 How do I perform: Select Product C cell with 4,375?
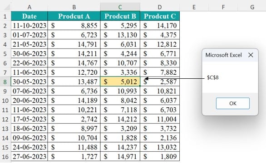[x=160, y=35]
